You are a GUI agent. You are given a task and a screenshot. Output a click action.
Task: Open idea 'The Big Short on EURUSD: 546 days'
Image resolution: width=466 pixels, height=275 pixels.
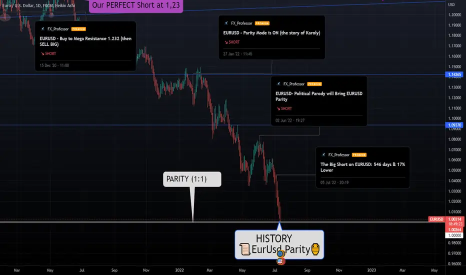pos(362,167)
